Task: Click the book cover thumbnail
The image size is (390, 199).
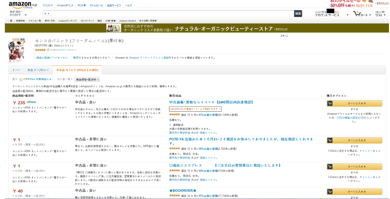Action: point(16,50)
